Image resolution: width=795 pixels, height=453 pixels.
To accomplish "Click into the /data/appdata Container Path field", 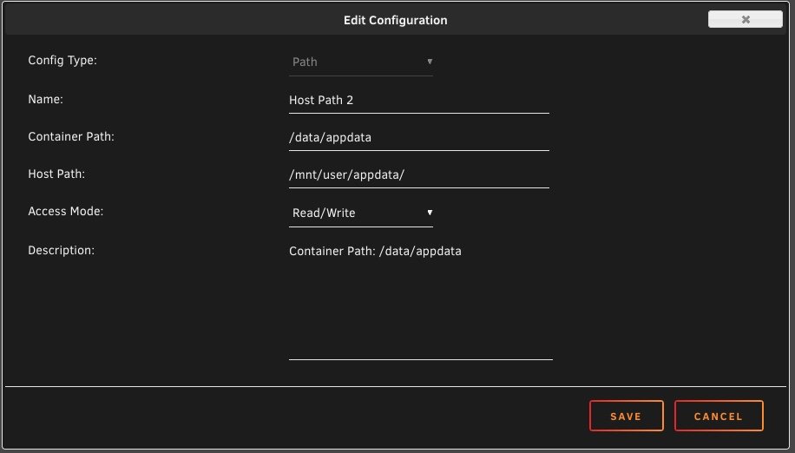I will tap(419, 138).
